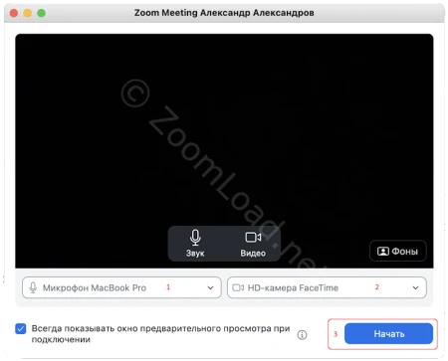Image resolution: width=448 pixels, height=361 pixels.
Task: Expand the Микрофон MacBook Pro dropdown
Action: [121, 287]
